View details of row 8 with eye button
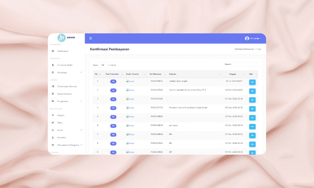This screenshot has height=188, width=314. [x=252, y=144]
